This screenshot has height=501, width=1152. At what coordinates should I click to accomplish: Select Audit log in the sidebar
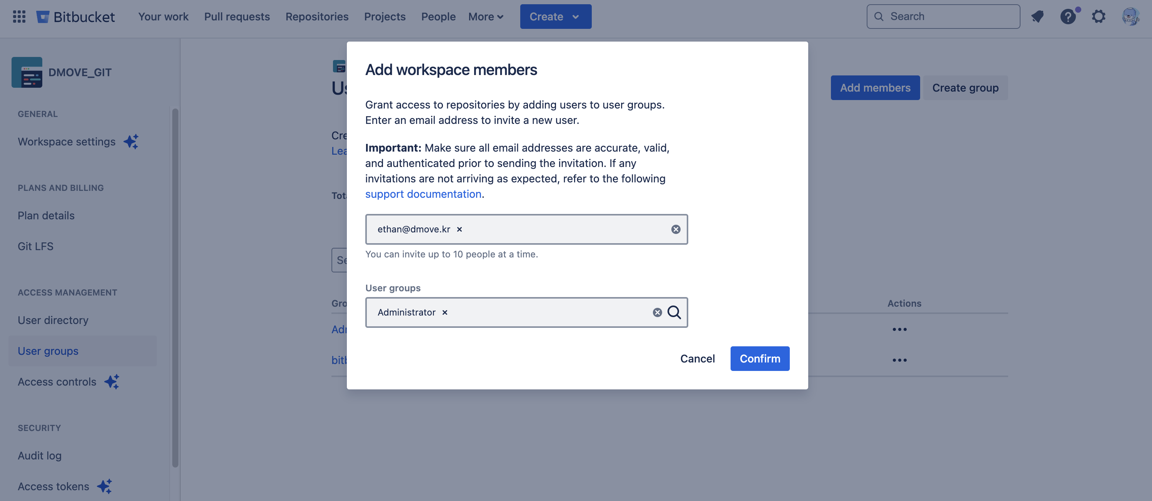[40, 455]
